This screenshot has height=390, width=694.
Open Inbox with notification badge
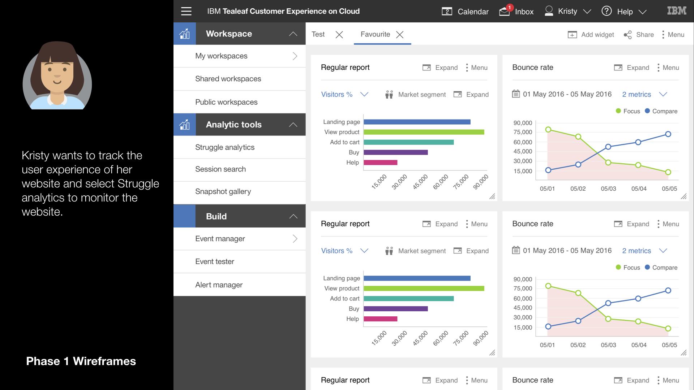(505, 11)
